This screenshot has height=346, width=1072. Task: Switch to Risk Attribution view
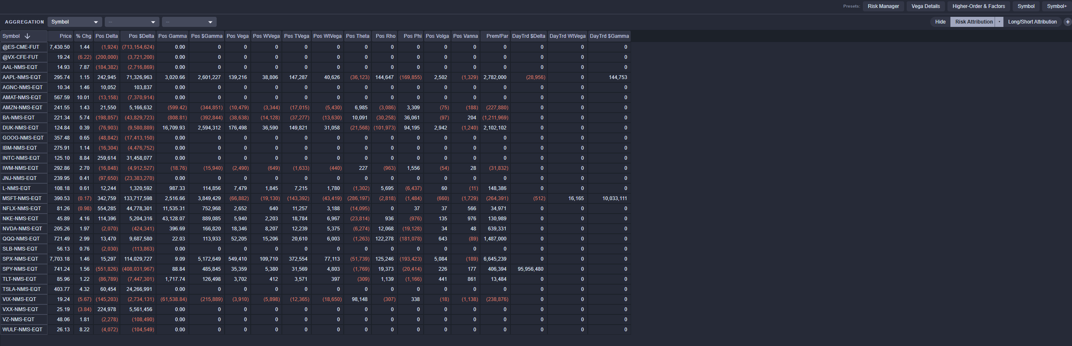click(x=974, y=22)
